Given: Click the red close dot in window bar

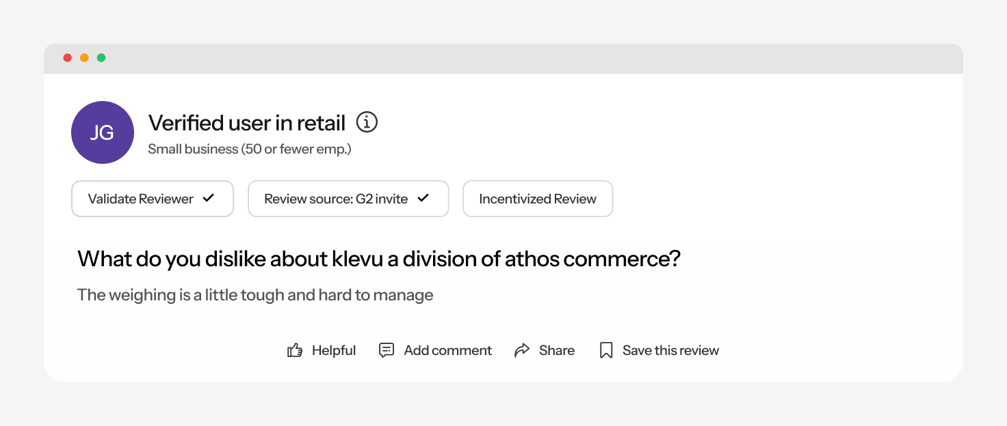Looking at the screenshot, I should coord(68,58).
